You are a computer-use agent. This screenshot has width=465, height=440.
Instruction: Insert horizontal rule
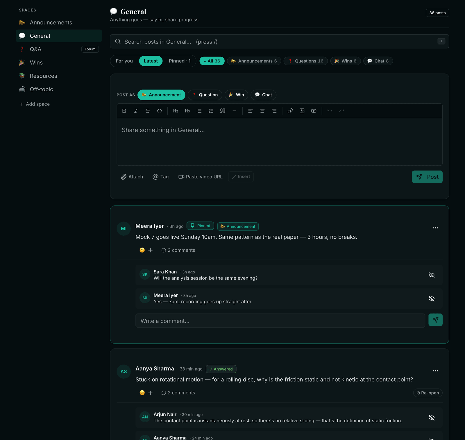coord(235,111)
